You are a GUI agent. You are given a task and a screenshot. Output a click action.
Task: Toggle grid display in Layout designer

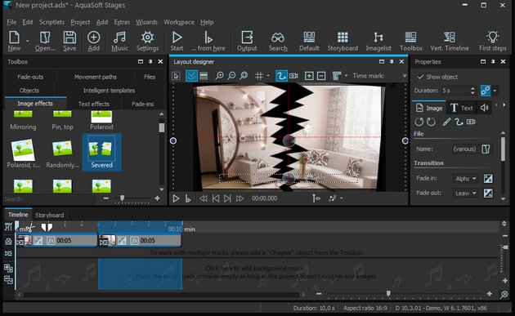click(x=259, y=76)
